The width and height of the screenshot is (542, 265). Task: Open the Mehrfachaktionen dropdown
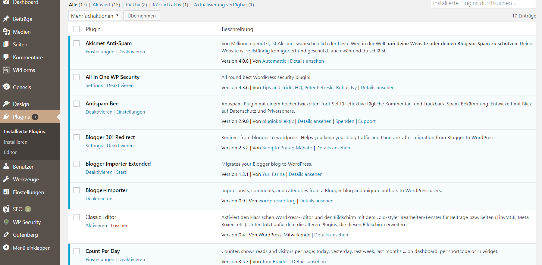pyautogui.click(x=95, y=16)
